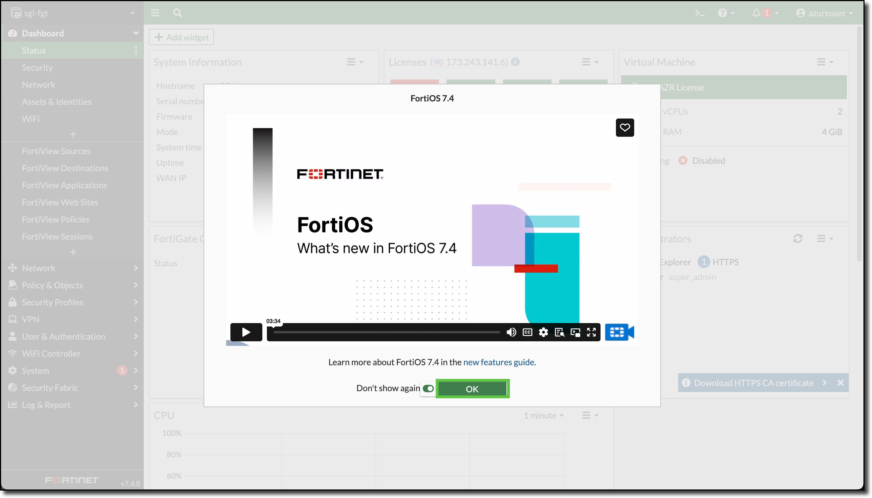Open the new features guide link
The width and height of the screenshot is (872, 498).
(499, 362)
